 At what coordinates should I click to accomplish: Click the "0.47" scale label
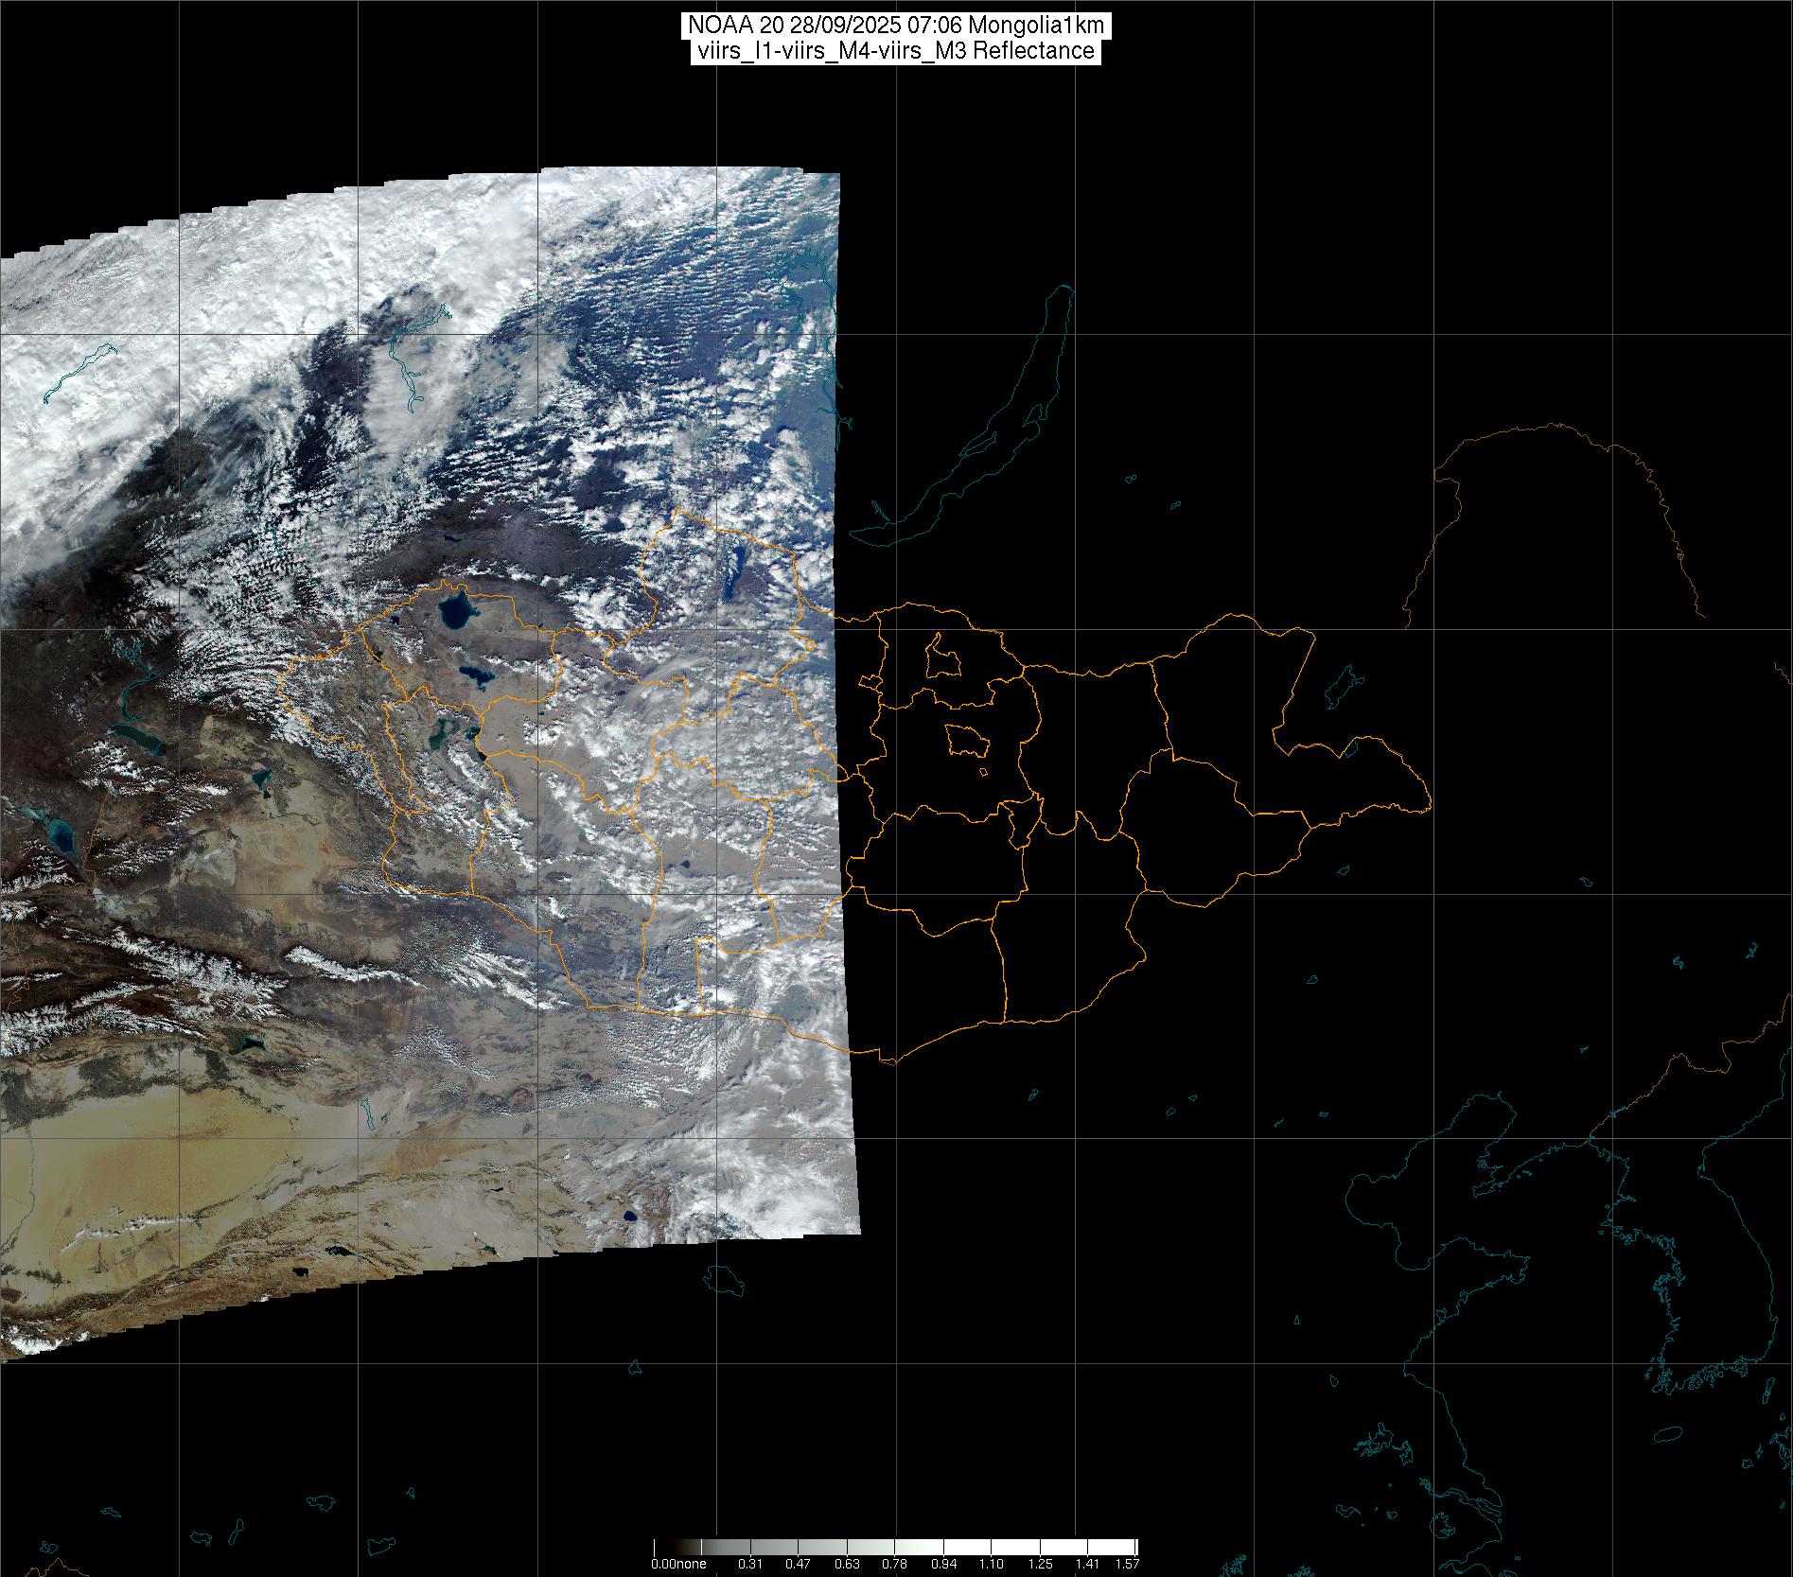[x=799, y=1564]
